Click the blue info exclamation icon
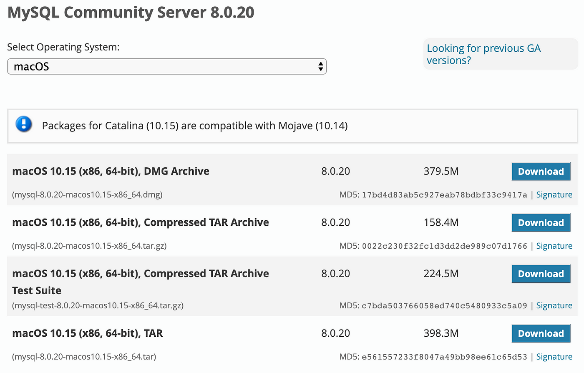584x373 pixels. point(24,124)
